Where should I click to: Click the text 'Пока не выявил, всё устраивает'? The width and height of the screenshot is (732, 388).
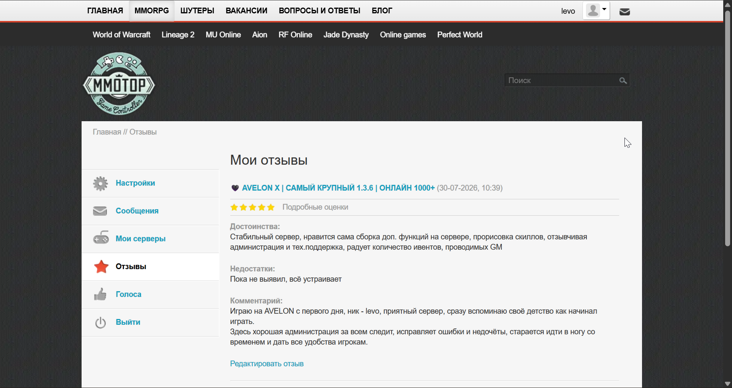tap(286, 279)
